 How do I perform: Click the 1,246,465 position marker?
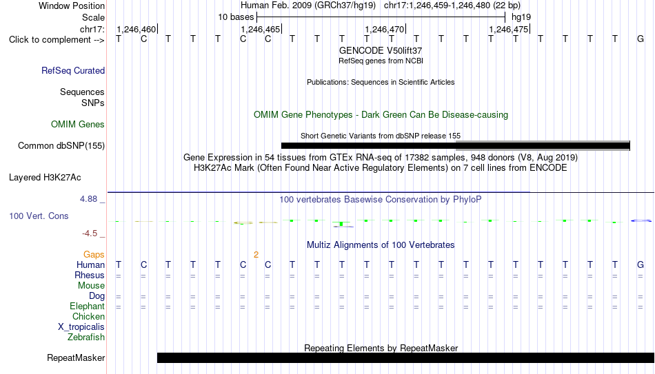[260, 29]
